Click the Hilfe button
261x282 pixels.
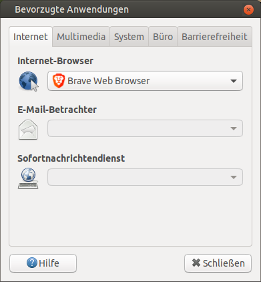[x=43, y=263]
